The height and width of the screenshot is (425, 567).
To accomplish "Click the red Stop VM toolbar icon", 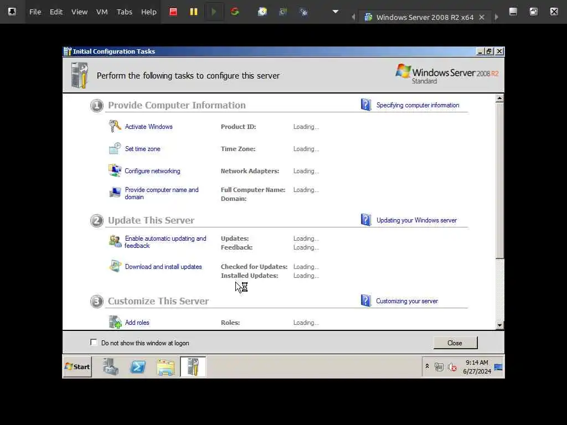I will 173,12.
